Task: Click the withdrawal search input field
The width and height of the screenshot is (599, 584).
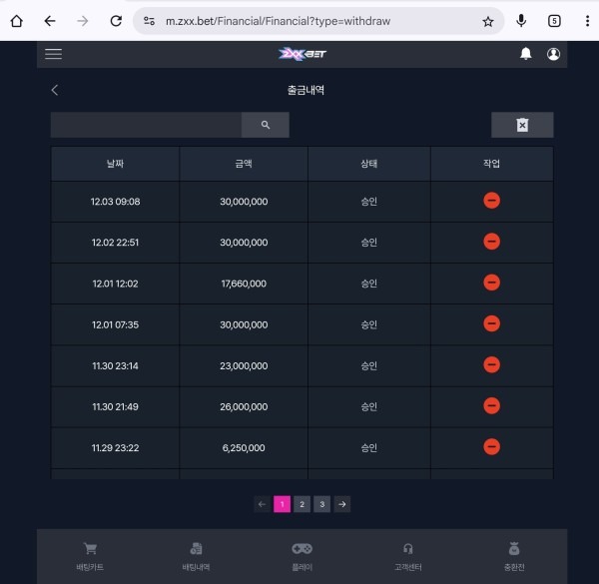Action: pyautogui.click(x=146, y=125)
